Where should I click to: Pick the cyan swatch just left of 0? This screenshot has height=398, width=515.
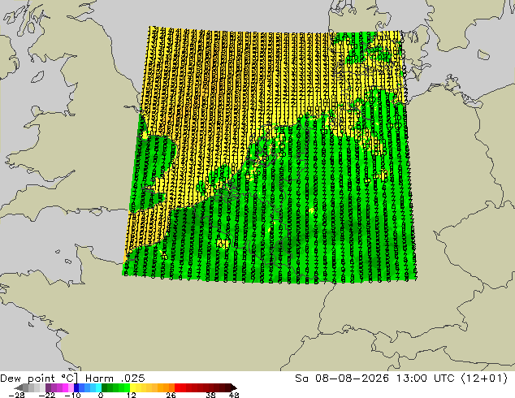click(98, 387)
